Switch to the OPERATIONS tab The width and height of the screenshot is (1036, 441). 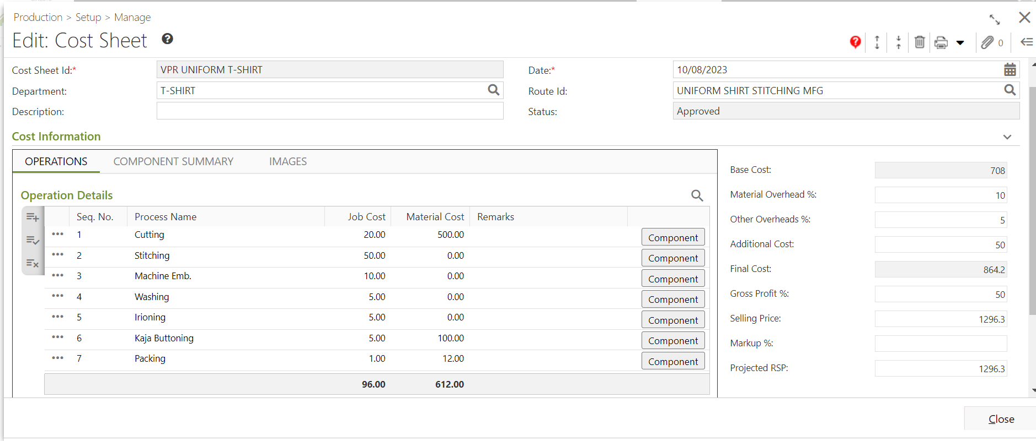[56, 161]
